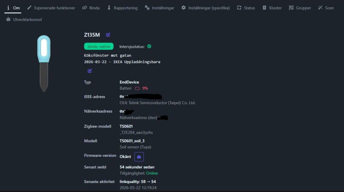Open the Exponerade funktioner tab

click(51, 8)
